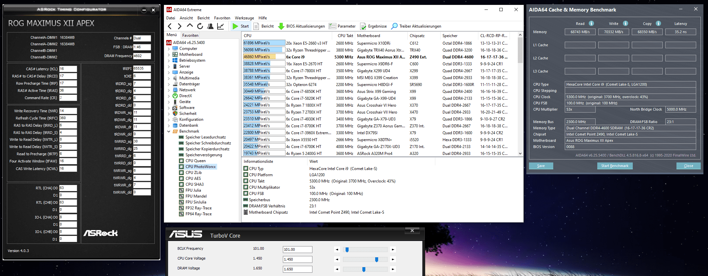Open the Datei menu
Image resolution: width=708 pixels, height=276 pixels.
pos(171,18)
